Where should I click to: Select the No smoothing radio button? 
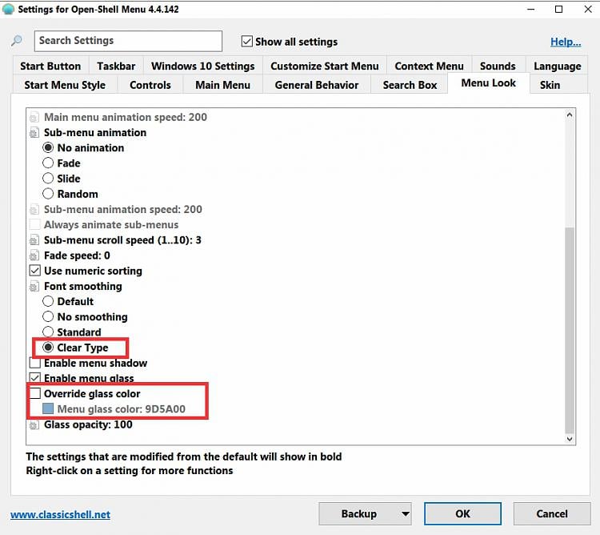[48, 316]
